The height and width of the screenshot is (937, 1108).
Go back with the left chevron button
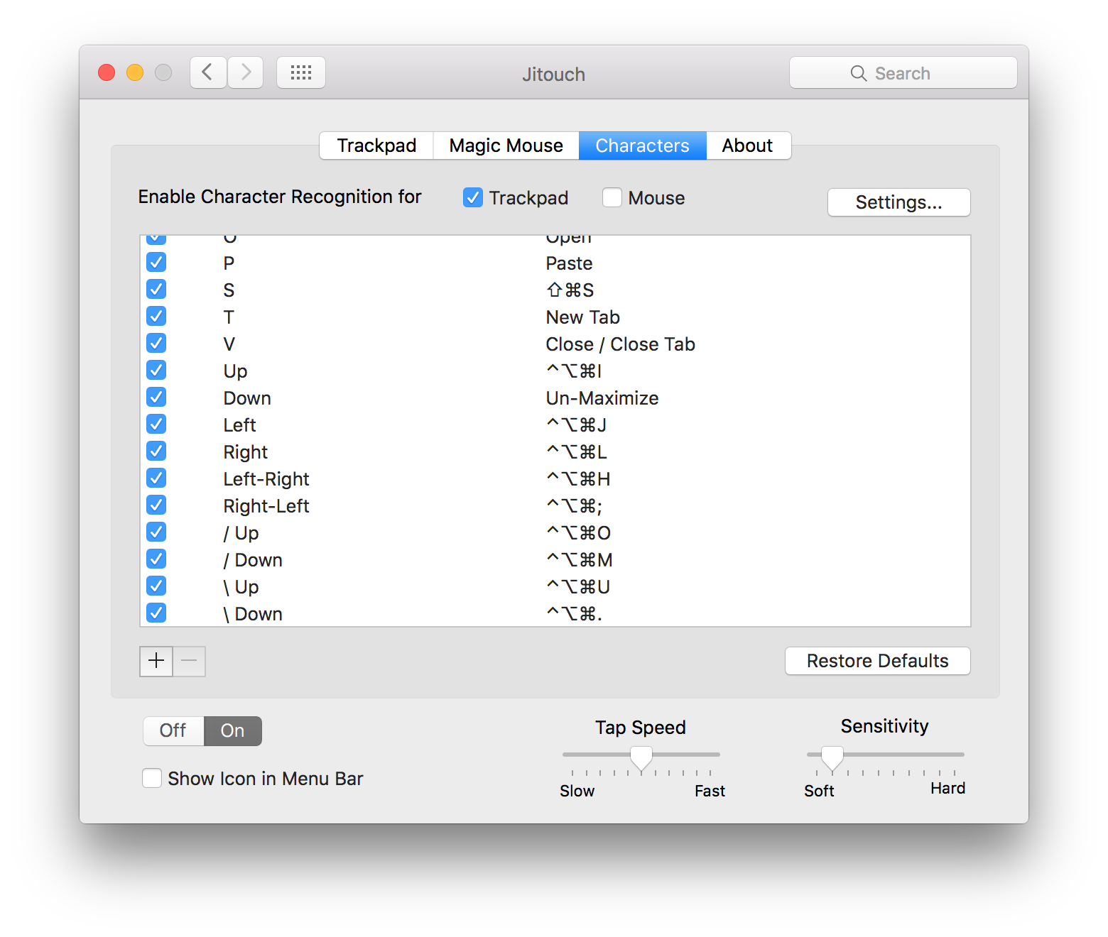click(208, 72)
